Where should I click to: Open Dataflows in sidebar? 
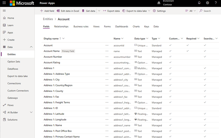coord(13,69)
